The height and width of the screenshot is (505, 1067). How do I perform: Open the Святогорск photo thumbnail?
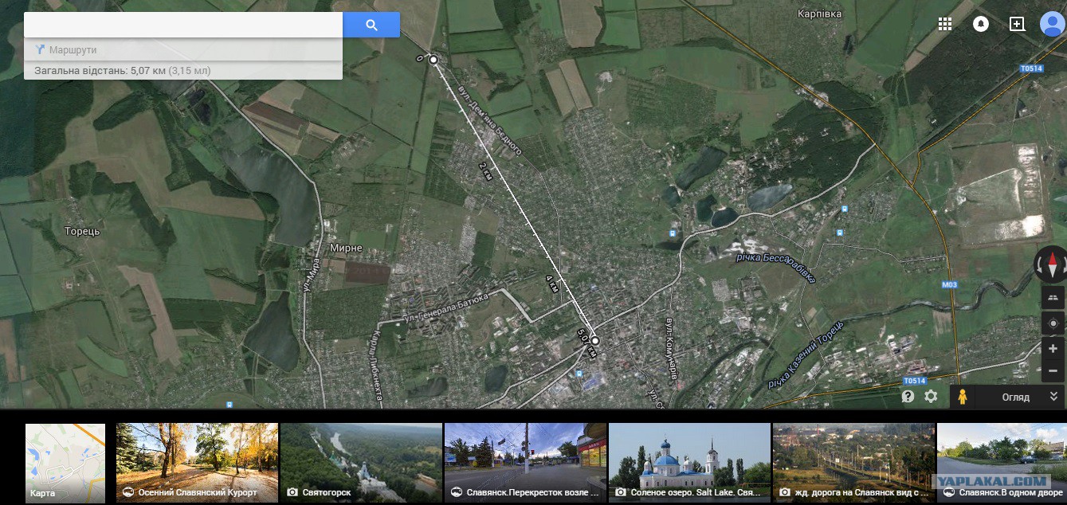tap(361, 463)
